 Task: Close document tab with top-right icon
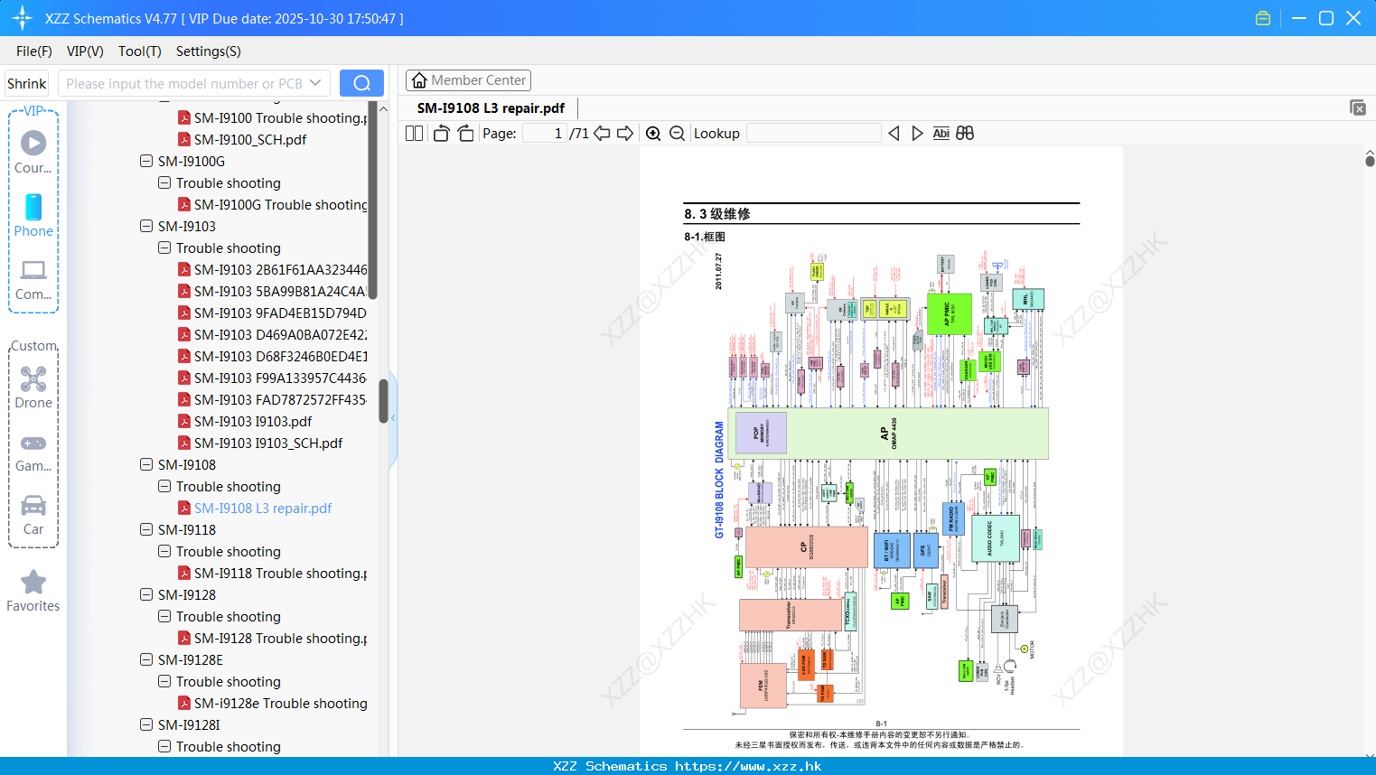(x=1357, y=107)
